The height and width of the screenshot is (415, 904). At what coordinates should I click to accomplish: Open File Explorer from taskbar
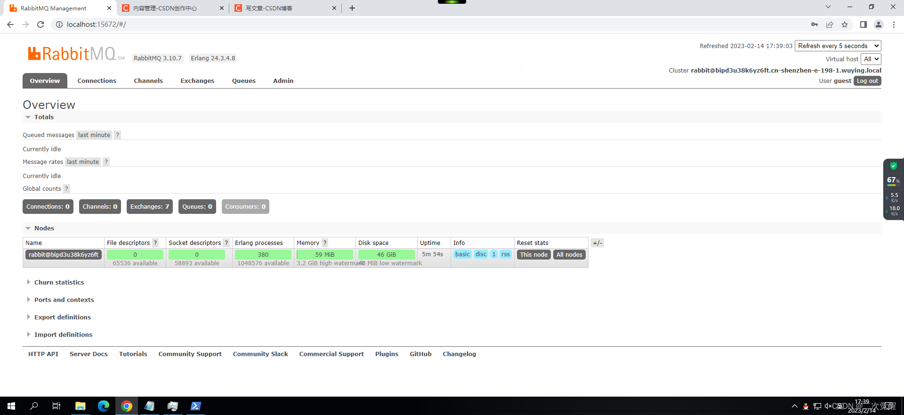tap(81, 406)
